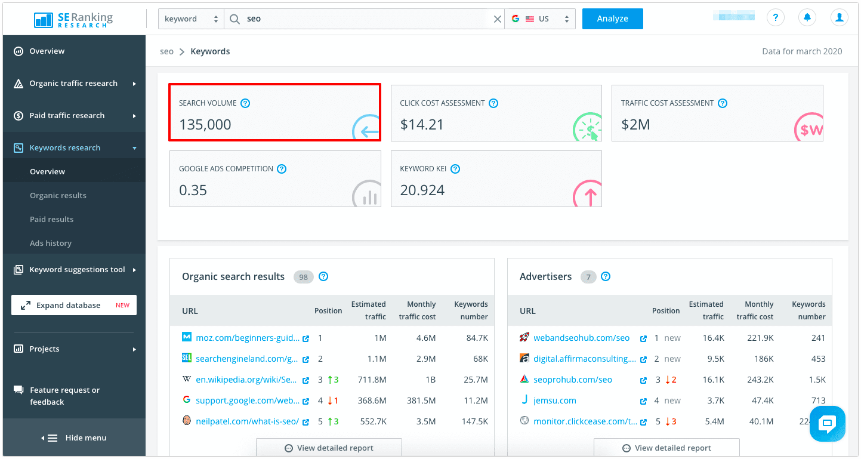Open the user profile icon
This screenshot has width=861, height=459.
(840, 18)
